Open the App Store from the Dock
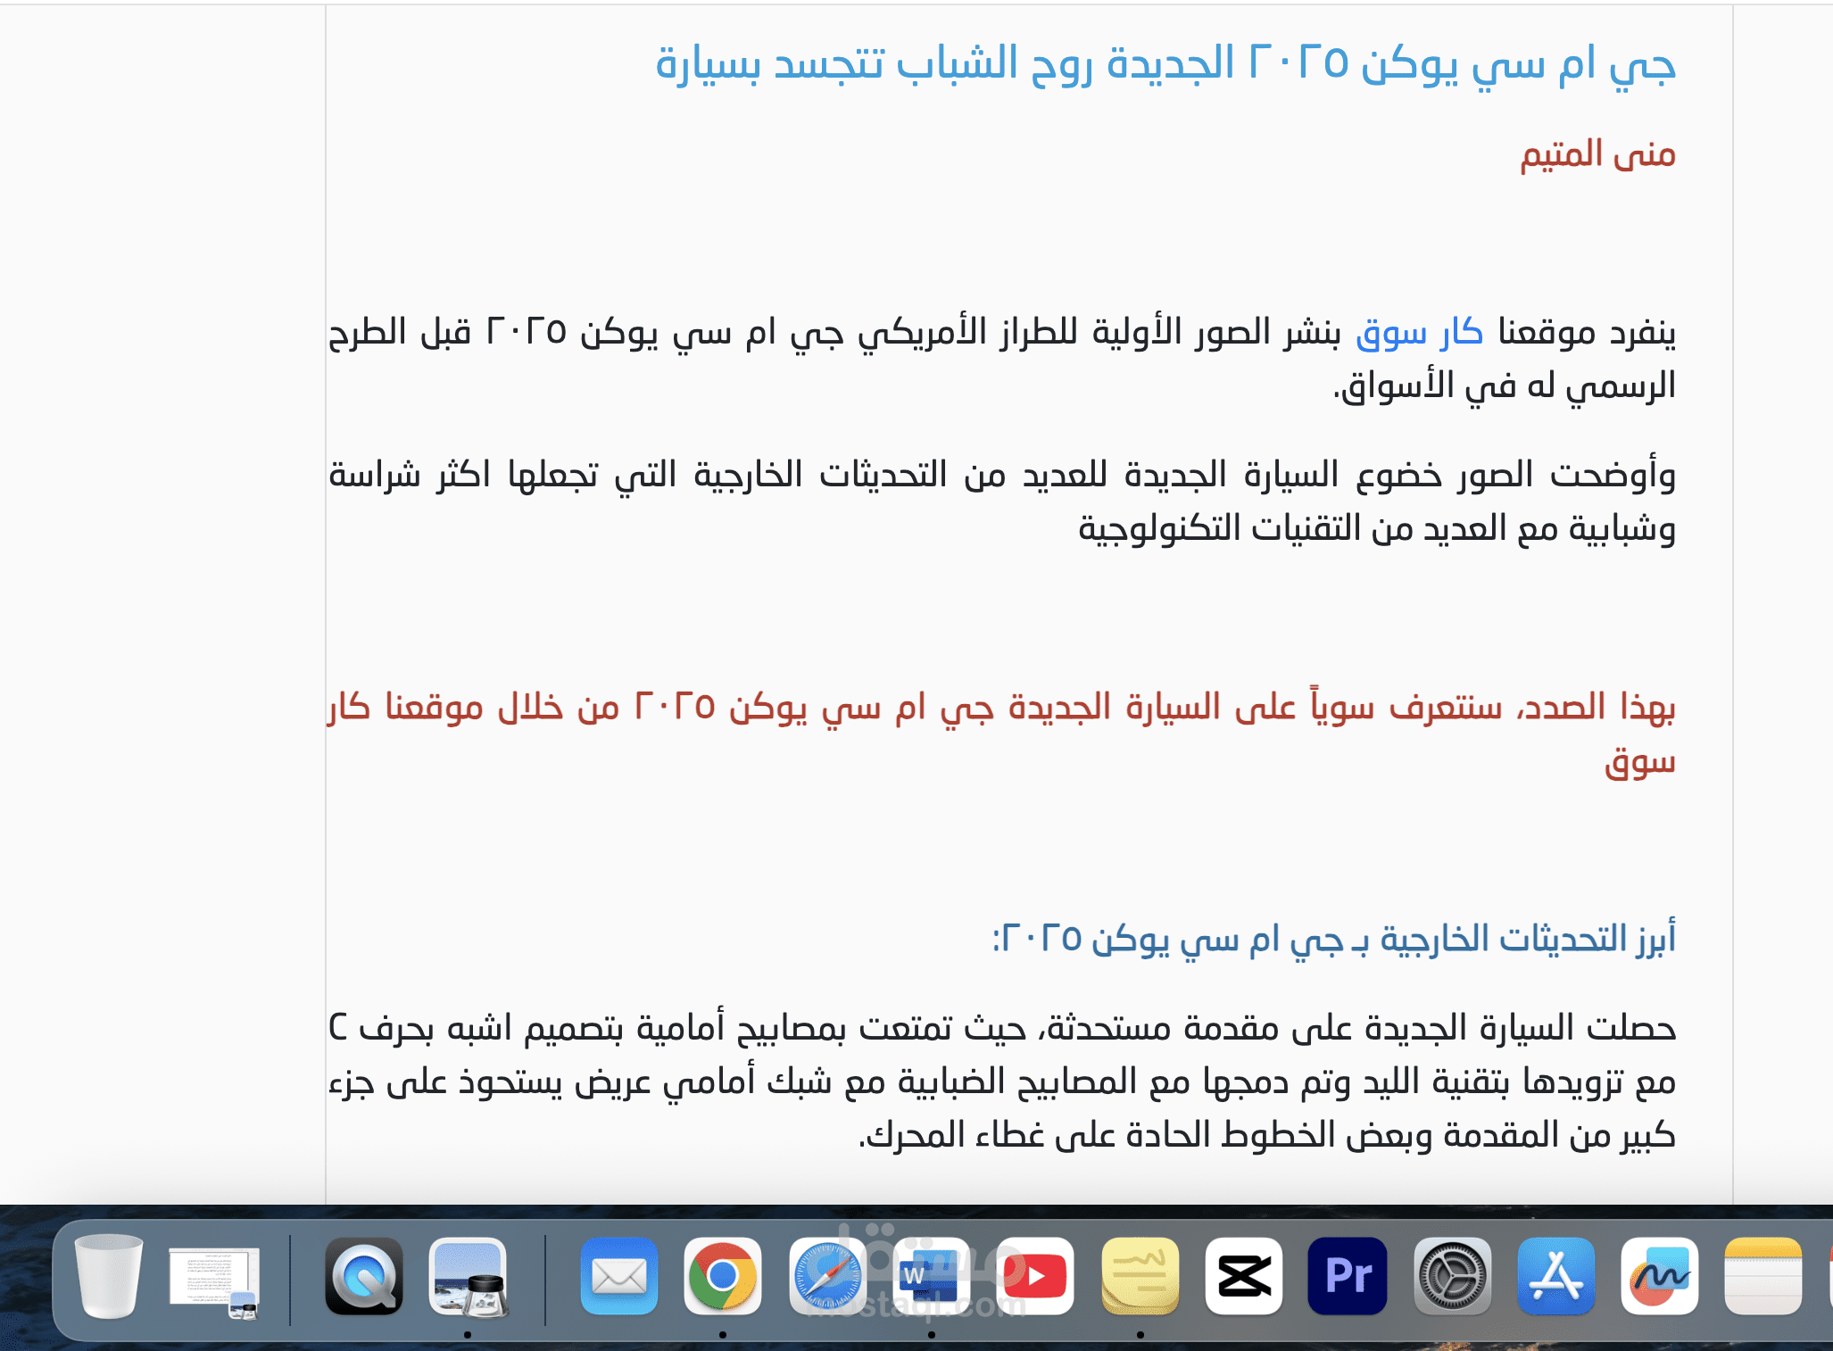1833x1351 pixels. click(1556, 1276)
